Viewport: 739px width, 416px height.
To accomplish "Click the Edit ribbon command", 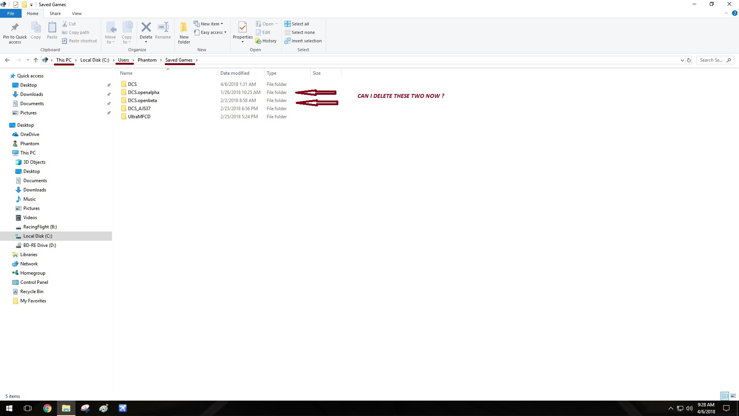I will coord(263,32).
